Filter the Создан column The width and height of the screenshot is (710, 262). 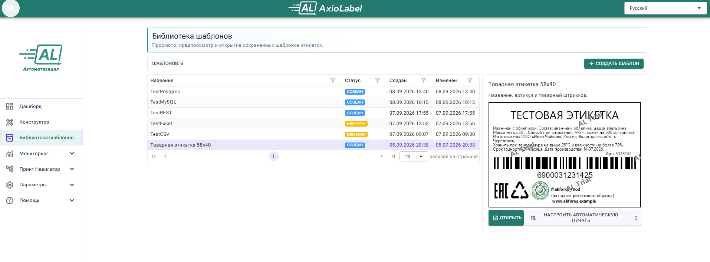tap(424, 81)
